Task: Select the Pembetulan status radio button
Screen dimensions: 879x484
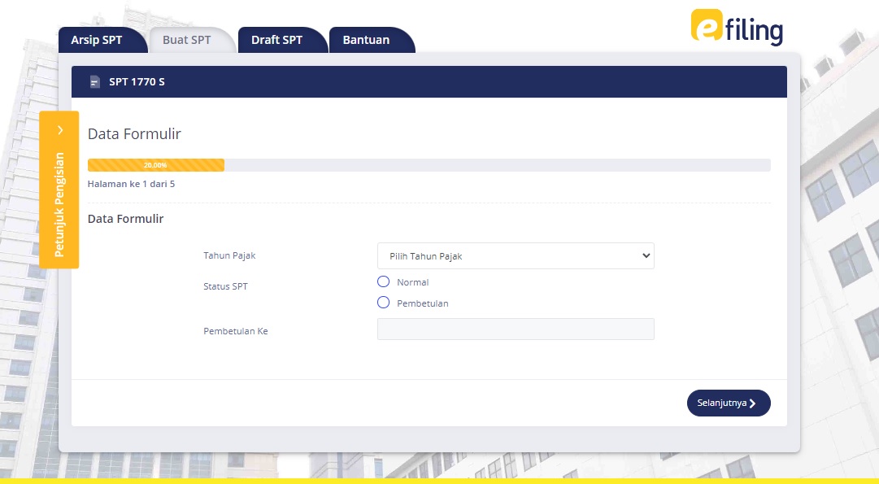Action: (x=383, y=302)
